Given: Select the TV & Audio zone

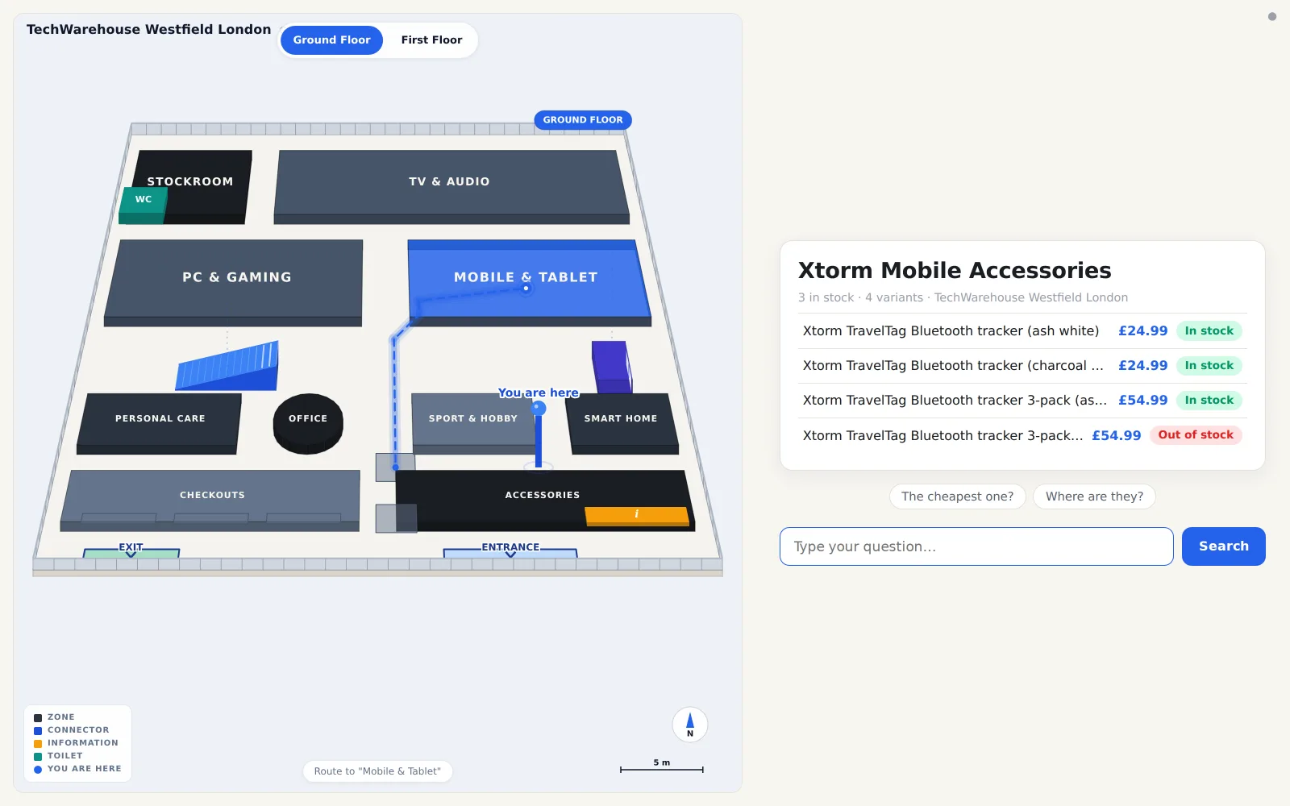Looking at the screenshot, I should point(450,184).
